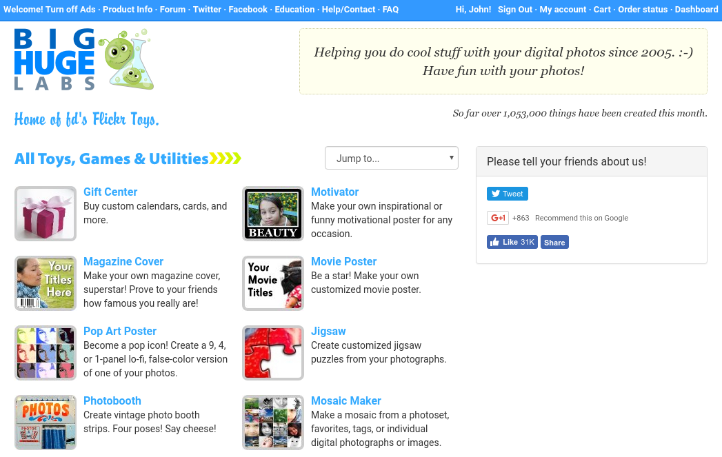722x457 pixels.
Task: Click the Sign Out link
Action: 515,10
